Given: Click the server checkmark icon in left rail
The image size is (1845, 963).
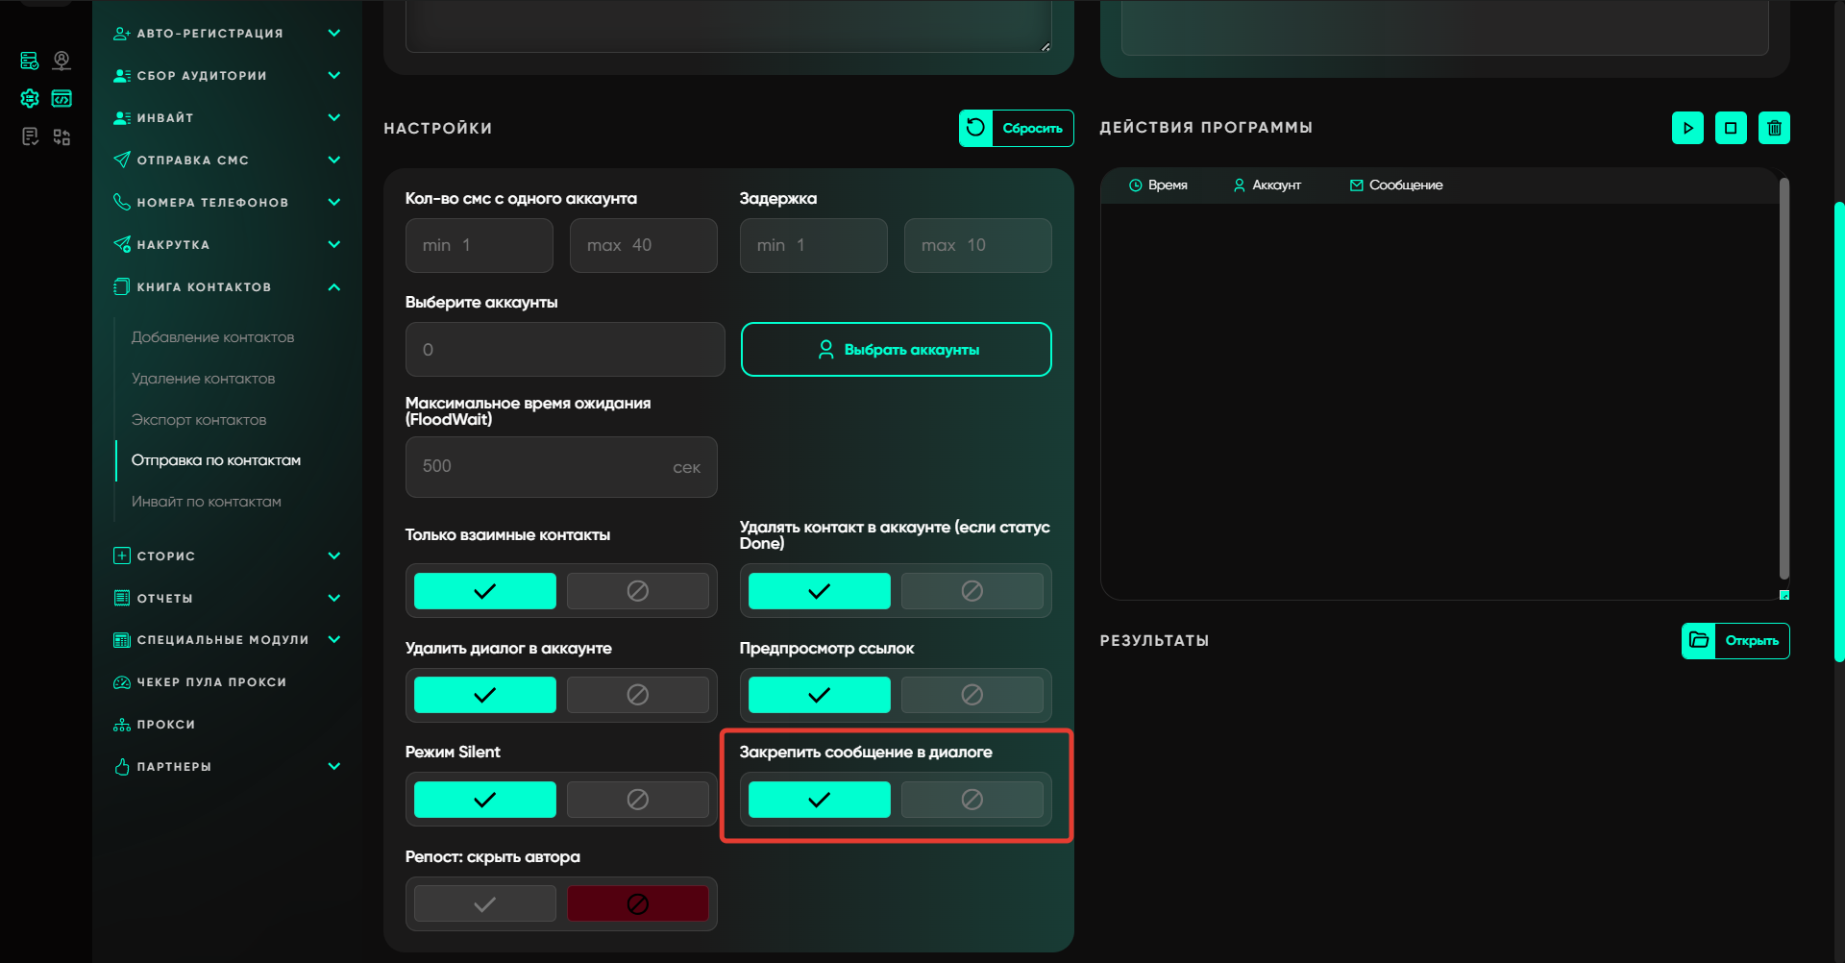Looking at the screenshot, I should (x=30, y=61).
